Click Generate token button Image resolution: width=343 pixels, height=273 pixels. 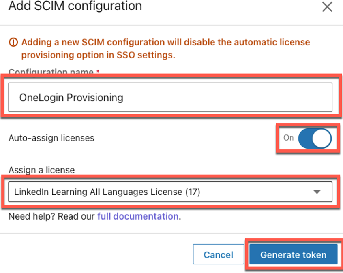click(294, 254)
